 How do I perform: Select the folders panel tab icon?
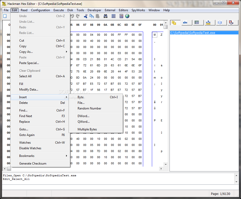(175, 23)
